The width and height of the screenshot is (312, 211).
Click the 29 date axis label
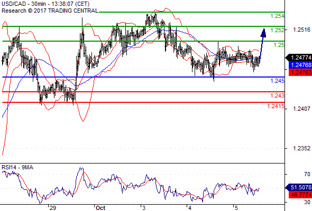(53, 208)
